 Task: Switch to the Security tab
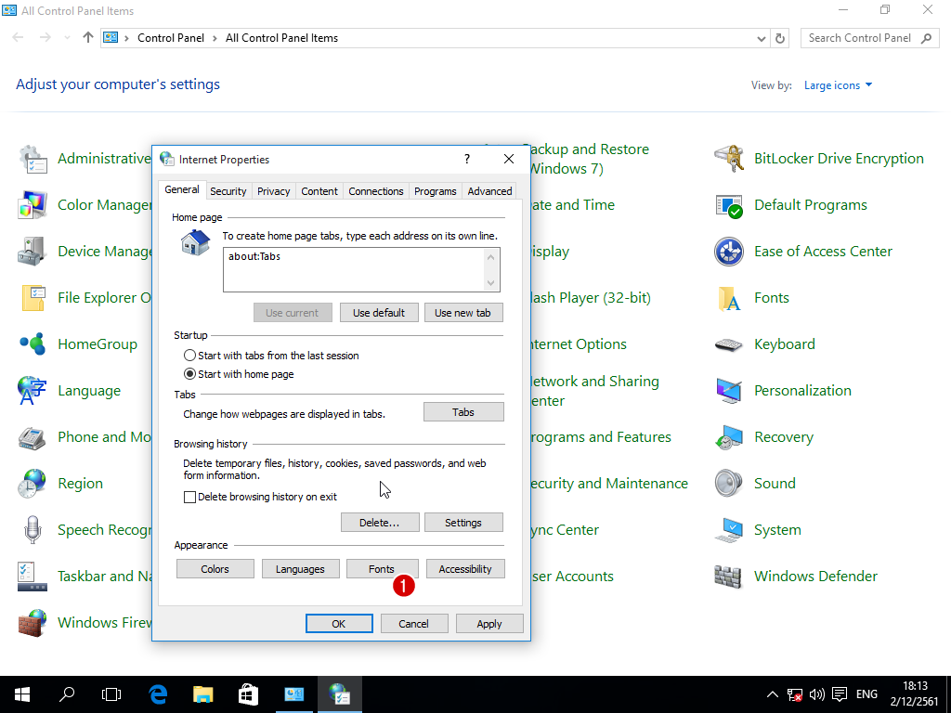(x=228, y=191)
